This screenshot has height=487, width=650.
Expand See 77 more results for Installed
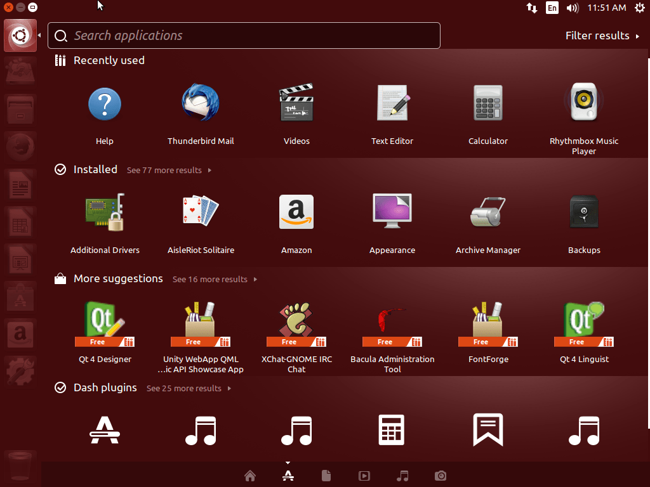pos(169,170)
